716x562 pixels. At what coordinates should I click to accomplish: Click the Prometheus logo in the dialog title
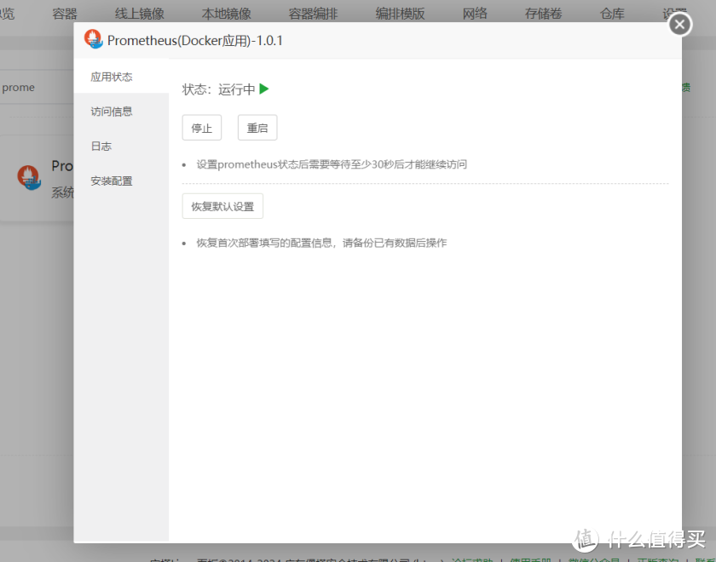(x=95, y=40)
